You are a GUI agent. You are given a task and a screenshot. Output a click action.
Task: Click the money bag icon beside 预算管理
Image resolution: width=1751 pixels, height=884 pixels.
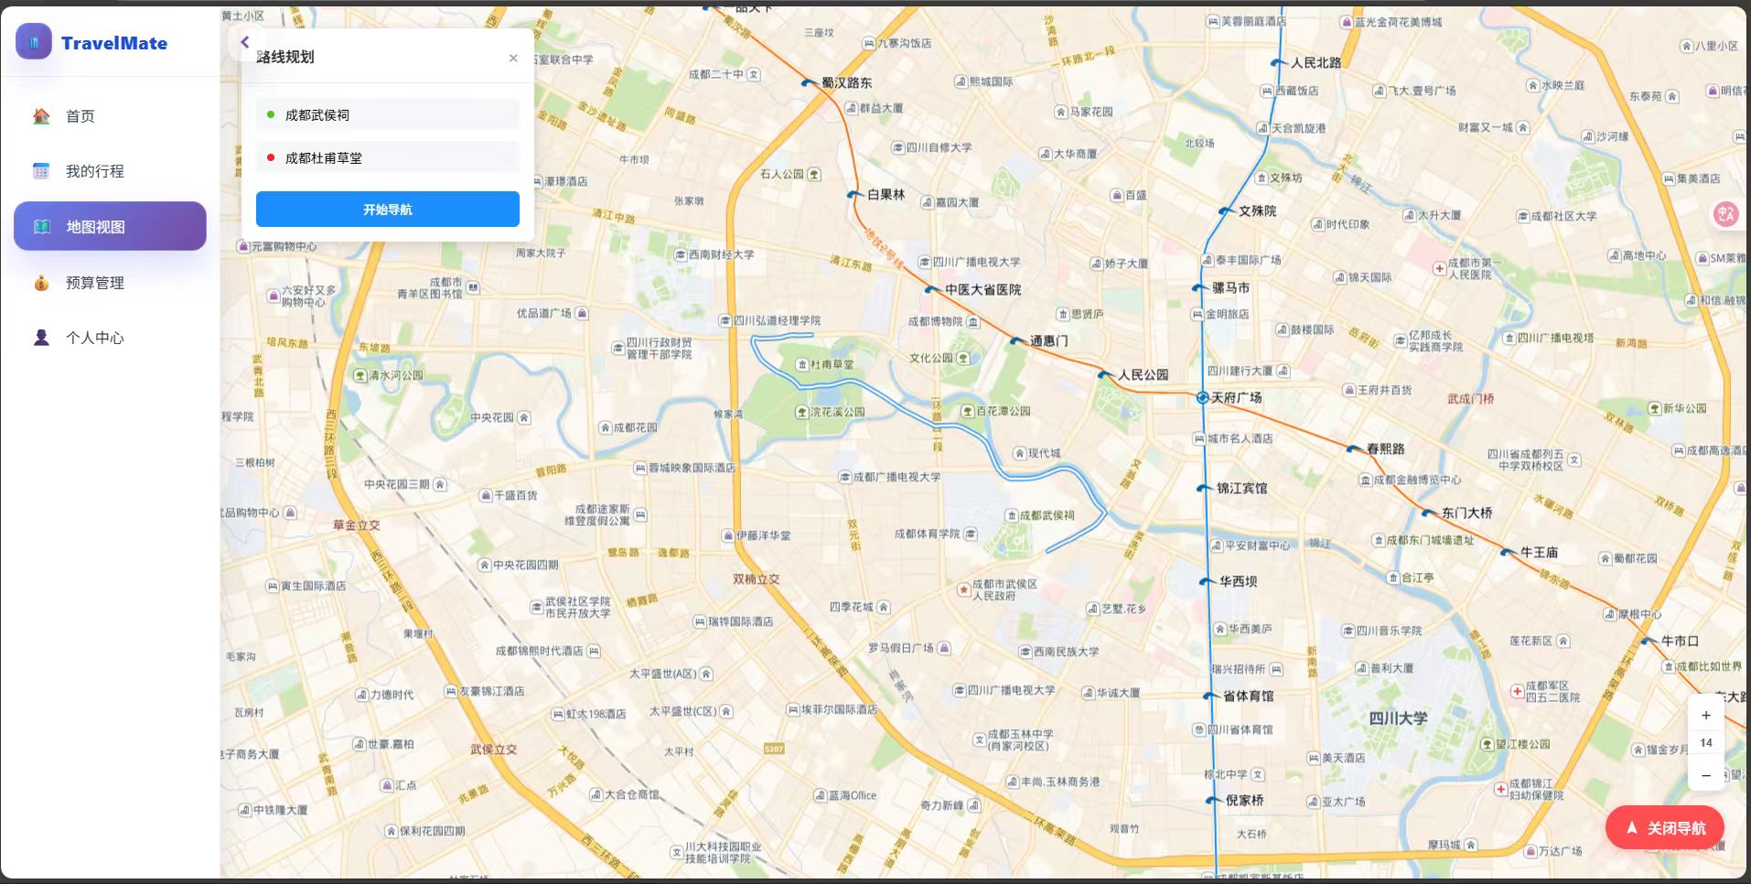41,283
